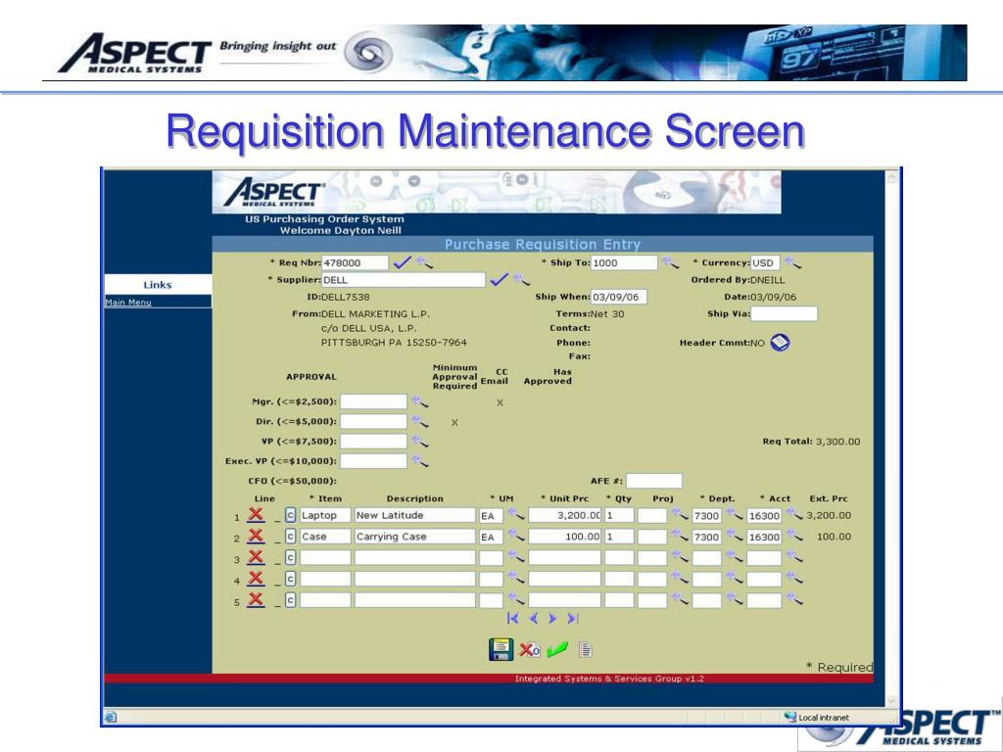Viewport: 1003px width, 752px height.
Task: Click the document page icon beside green check
Action: [586, 650]
